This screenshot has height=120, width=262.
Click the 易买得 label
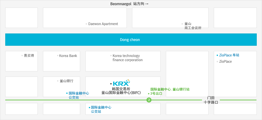click(29, 56)
